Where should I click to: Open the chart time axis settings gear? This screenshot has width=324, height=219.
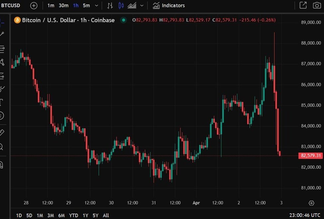click(x=311, y=203)
